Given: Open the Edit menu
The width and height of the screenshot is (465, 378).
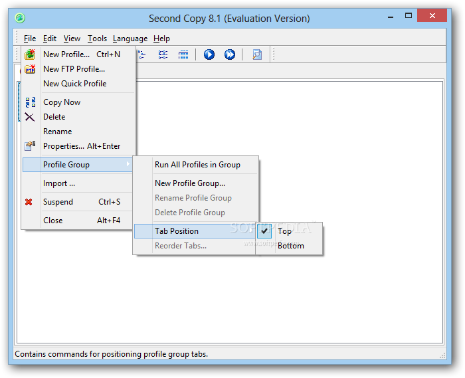Looking at the screenshot, I should 50,39.
